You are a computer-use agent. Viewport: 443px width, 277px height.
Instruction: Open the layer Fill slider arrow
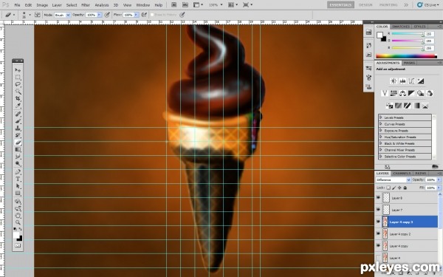pos(439,188)
